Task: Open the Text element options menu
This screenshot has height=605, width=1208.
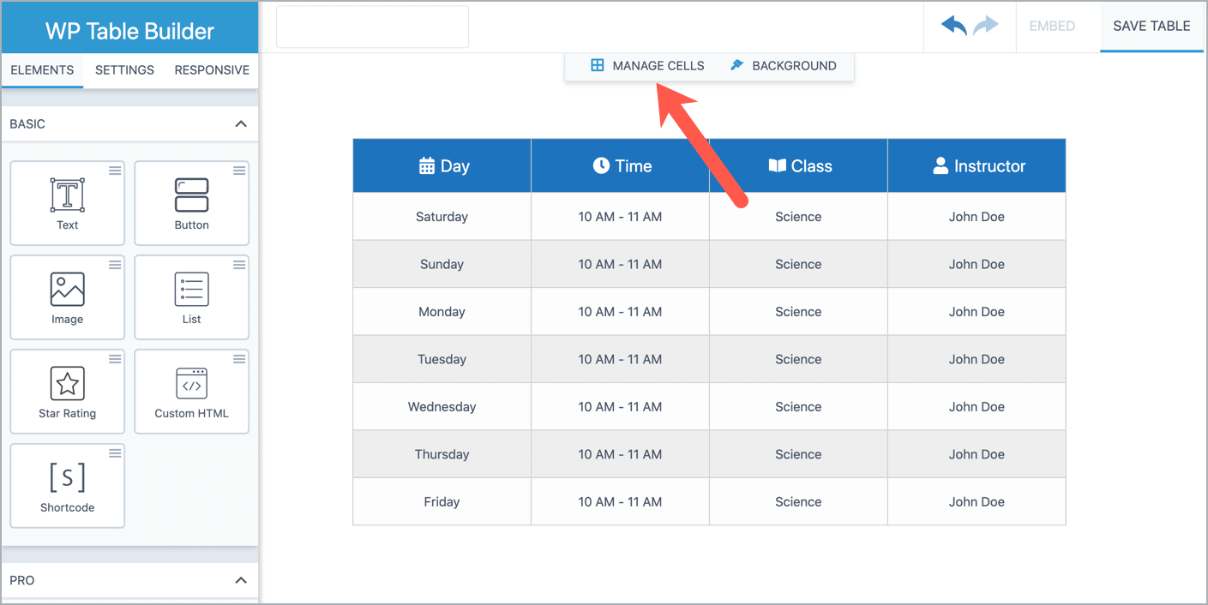Action: (114, 171)
